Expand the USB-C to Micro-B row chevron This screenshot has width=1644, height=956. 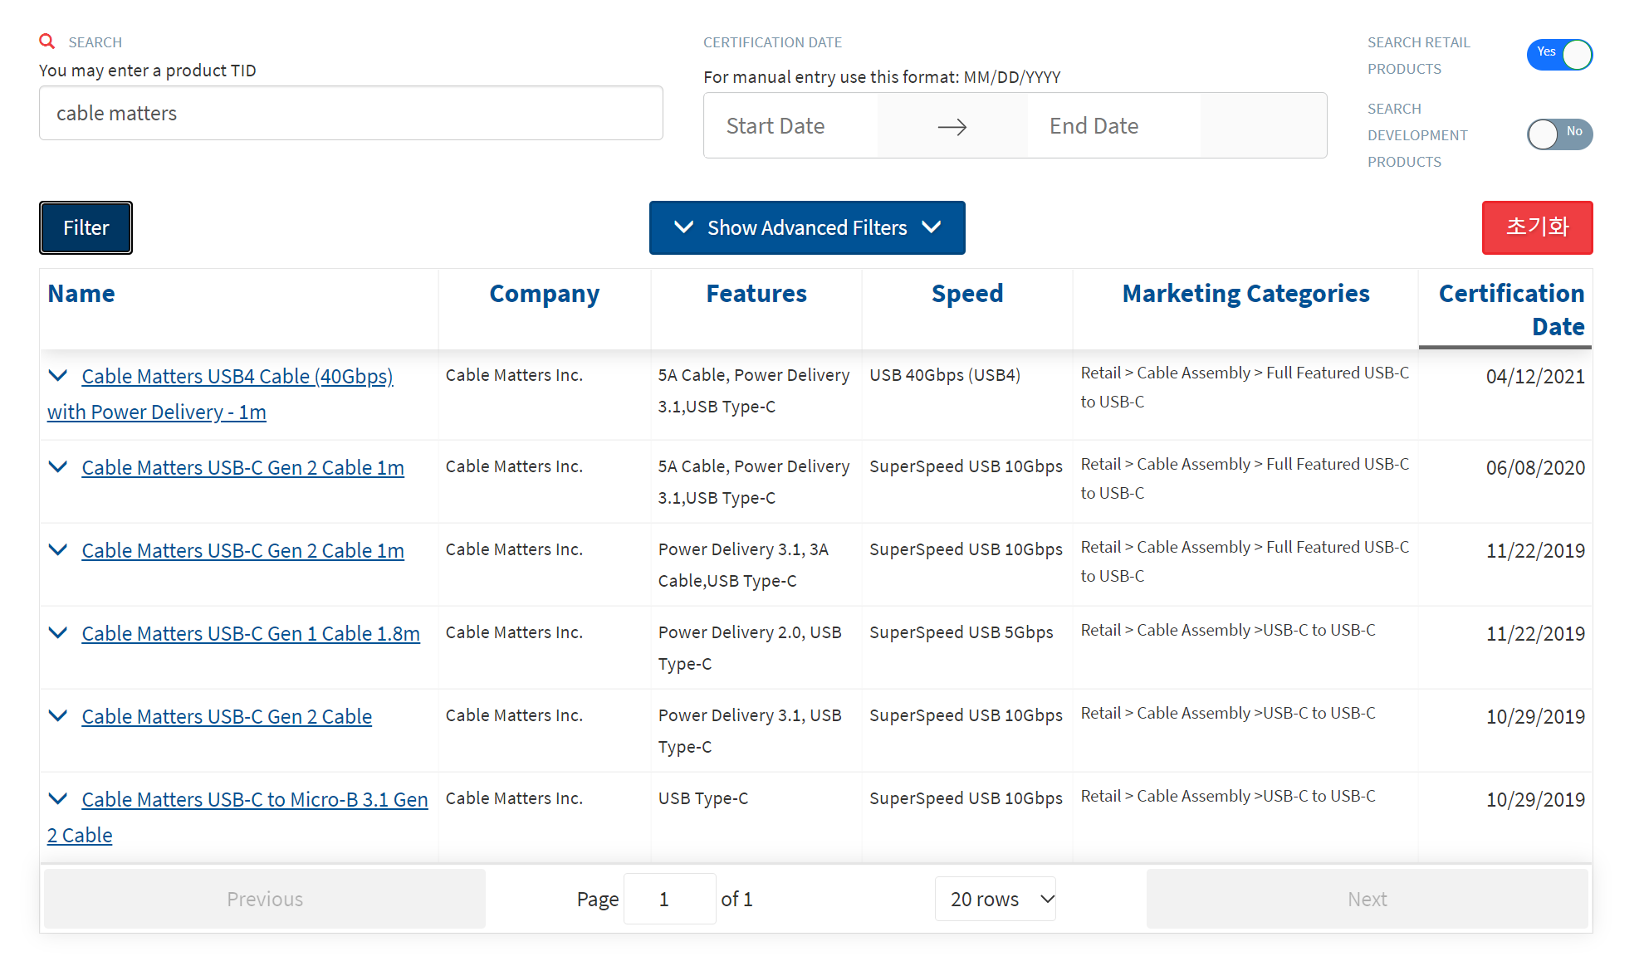(58, 799)
